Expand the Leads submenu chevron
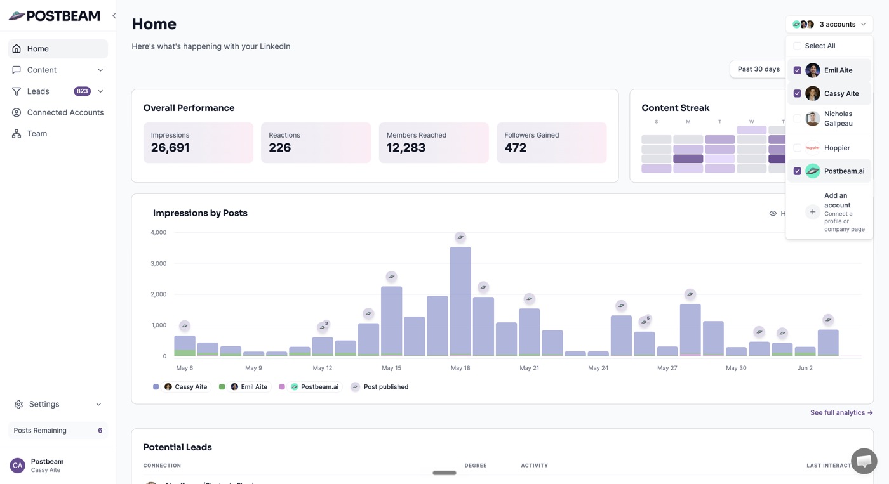Screen dimensions: 889x484 click(100, 91)
